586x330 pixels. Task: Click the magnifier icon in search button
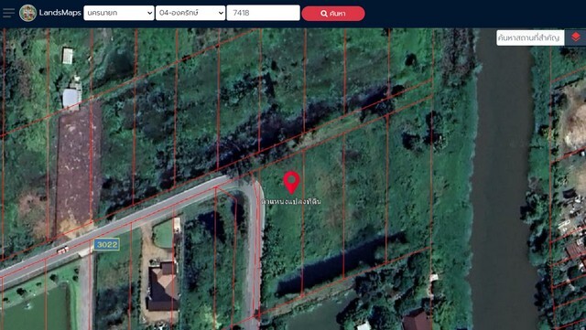[324, 14]
